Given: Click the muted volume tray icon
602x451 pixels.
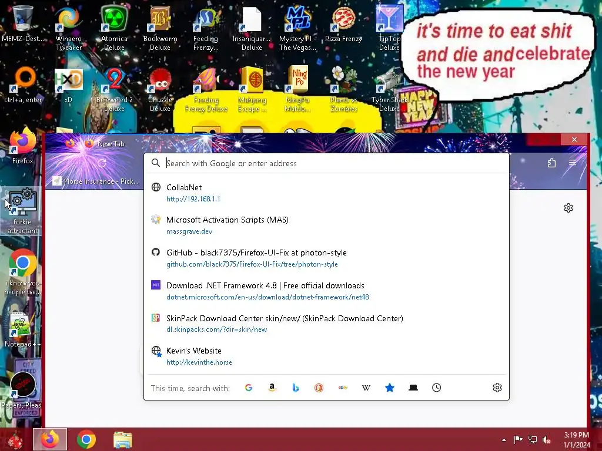Looking at the screenshot, I should tap(546, 440).
